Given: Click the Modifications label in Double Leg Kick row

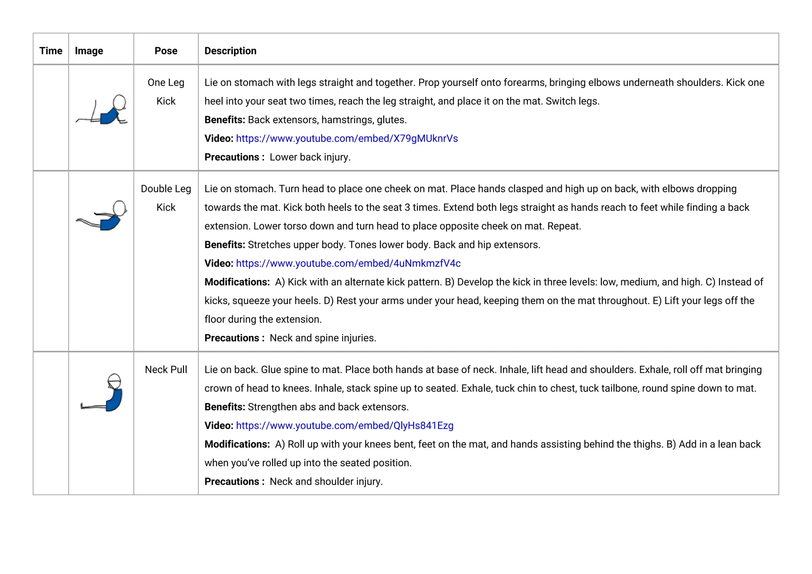Looking at the screenshot, I should [237, 282].
